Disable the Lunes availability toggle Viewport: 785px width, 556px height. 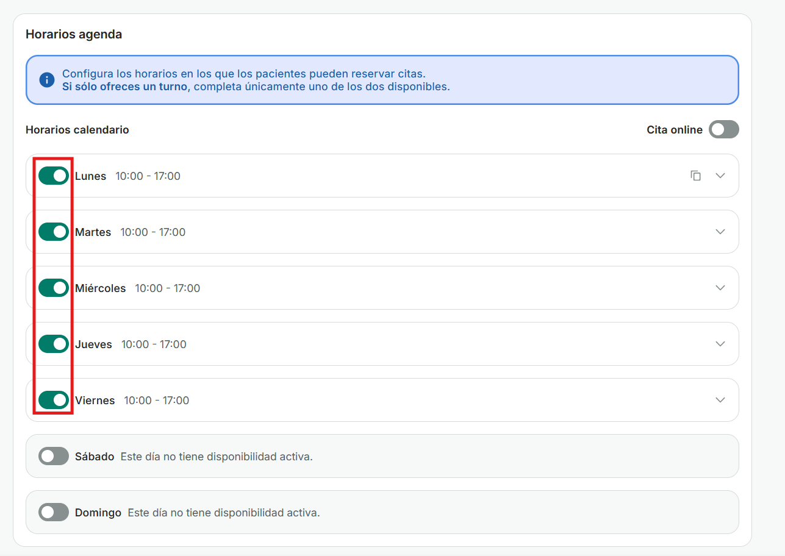pos(54,176)
